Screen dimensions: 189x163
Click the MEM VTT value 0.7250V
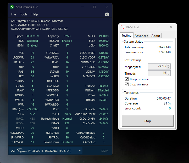(103, 76)
